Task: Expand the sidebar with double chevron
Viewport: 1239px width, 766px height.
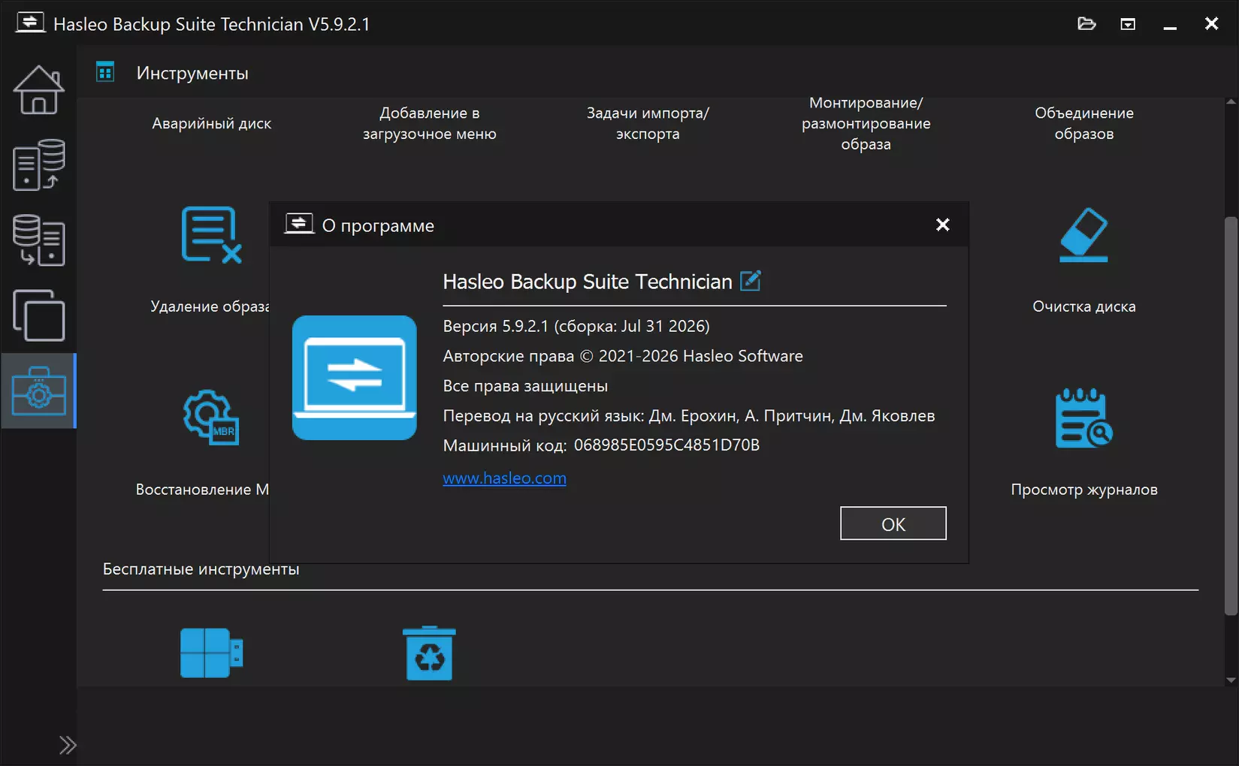Action: 68,745
